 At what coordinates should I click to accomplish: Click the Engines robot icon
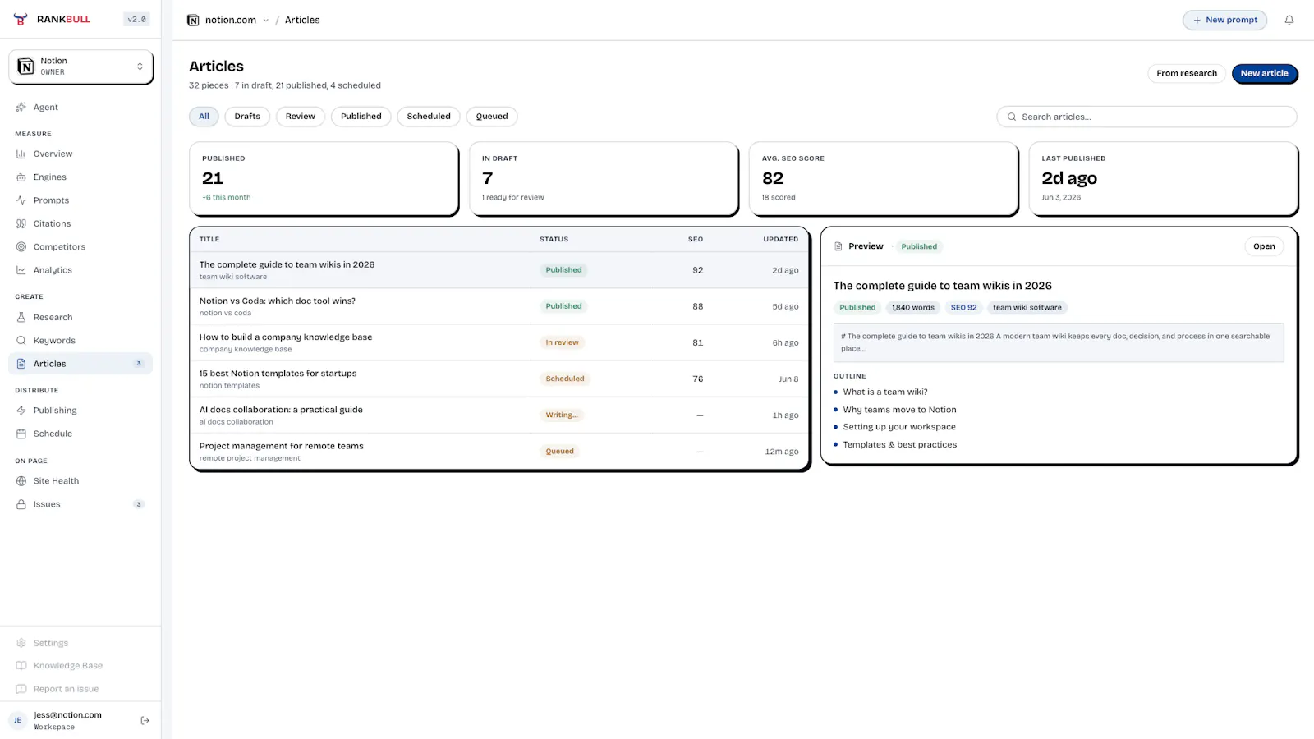tap(21, 177)
